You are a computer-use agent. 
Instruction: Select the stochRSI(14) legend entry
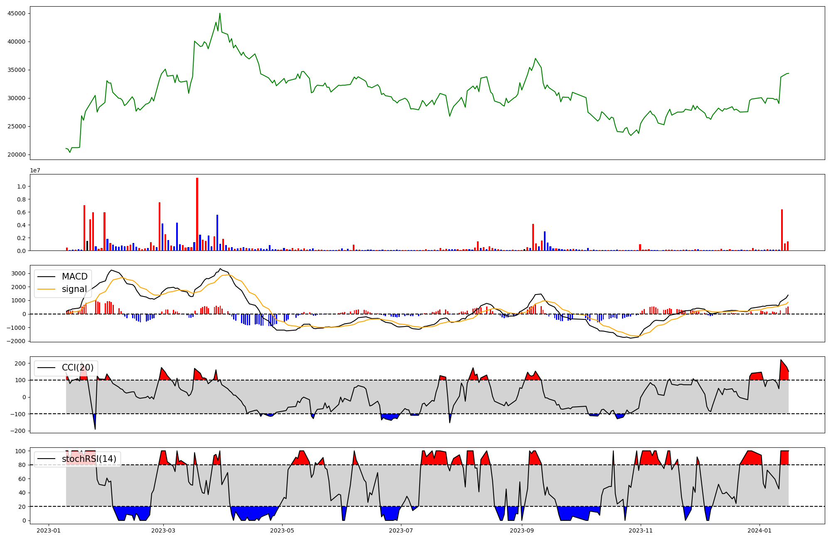[89, 459]
